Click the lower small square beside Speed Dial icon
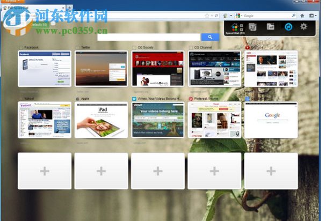Screen dimensions: 326x221 pyautogui.click(x=241, y=30)
